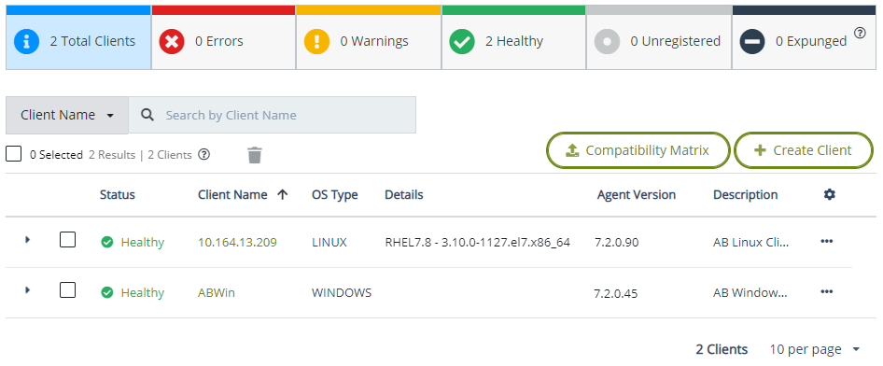Sort by Client Name arrow icon
This screenshot has width=883, height=366.
click(283, 195)
